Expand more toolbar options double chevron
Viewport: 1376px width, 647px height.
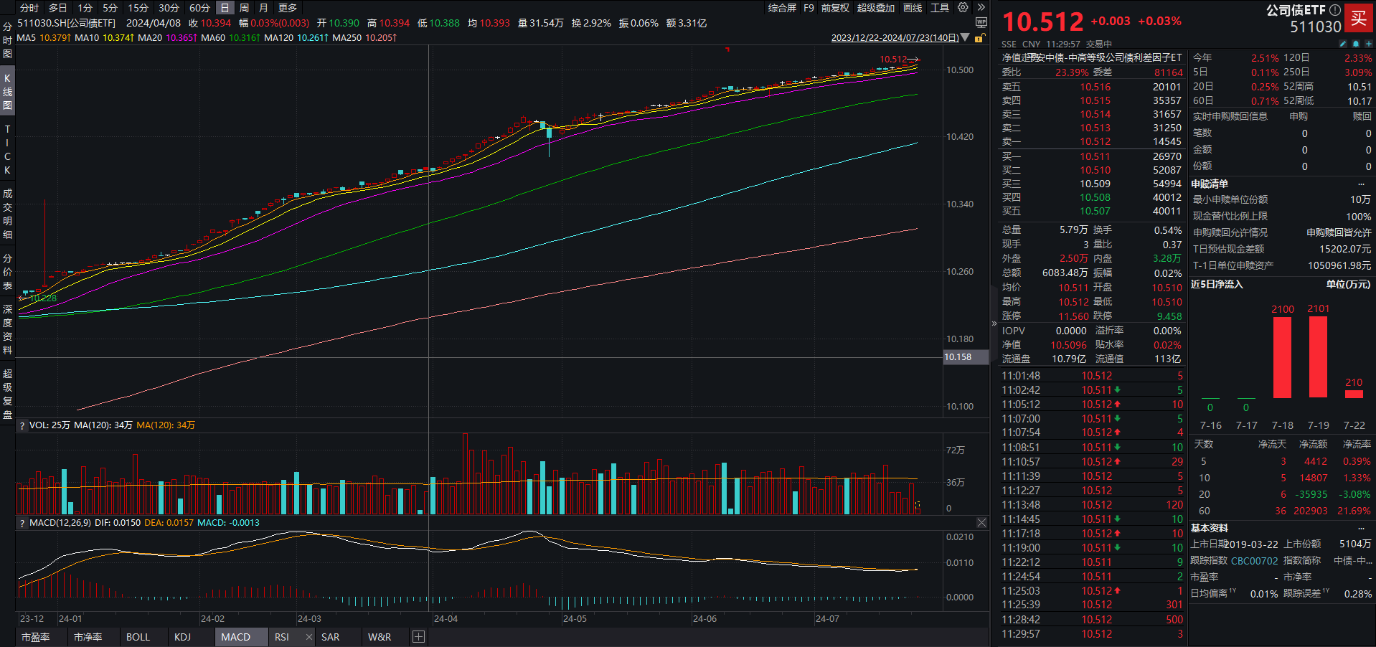click(981, 7)
